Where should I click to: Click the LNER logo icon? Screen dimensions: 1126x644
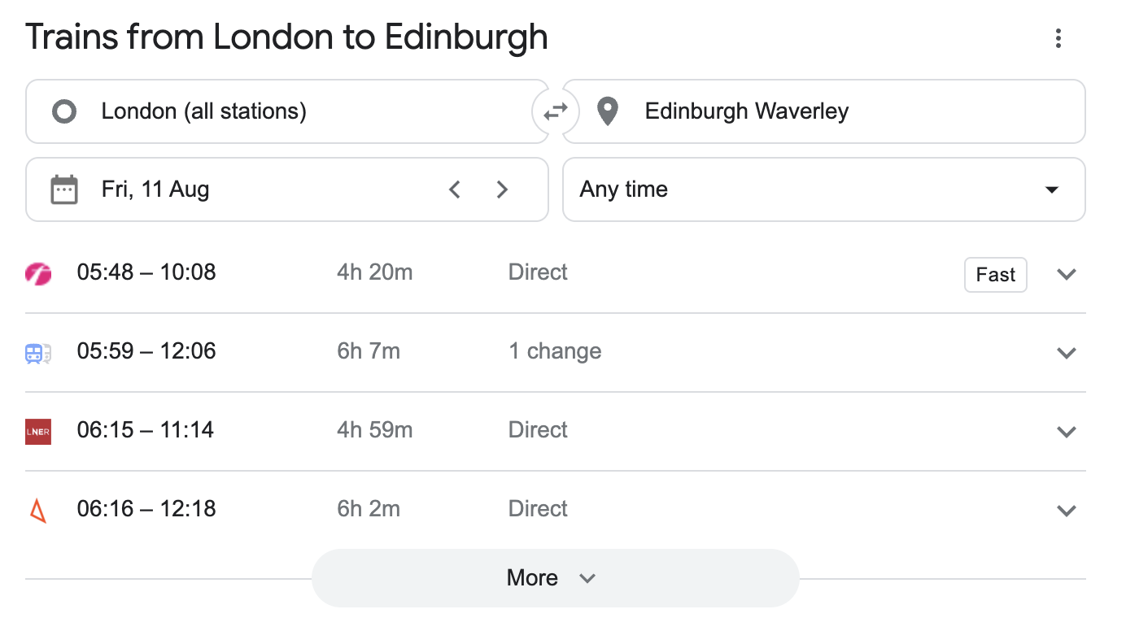tap(38, 431)
